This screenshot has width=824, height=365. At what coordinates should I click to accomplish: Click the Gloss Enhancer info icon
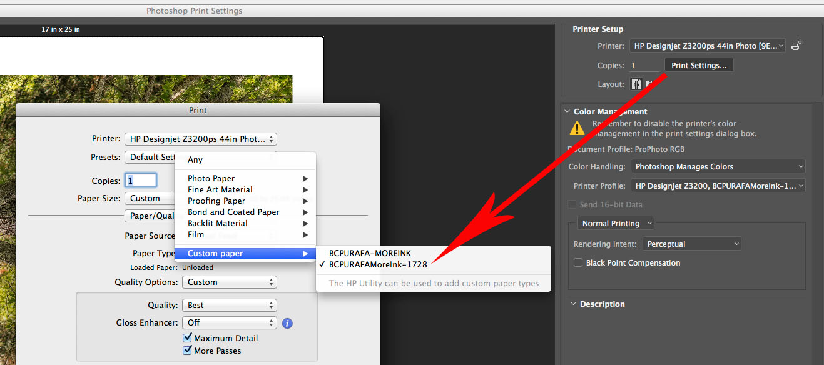287,323
